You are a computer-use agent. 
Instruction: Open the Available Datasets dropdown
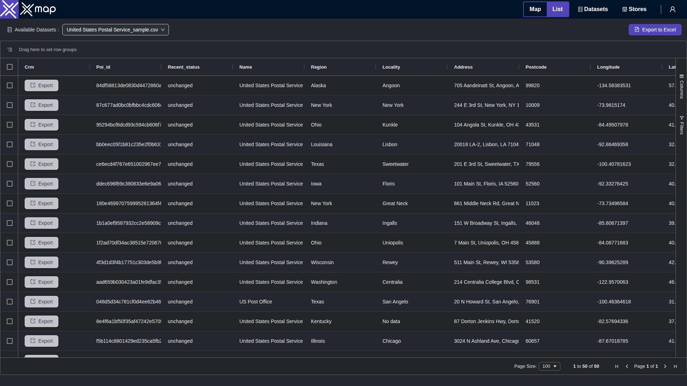click(x=115, y=30)
